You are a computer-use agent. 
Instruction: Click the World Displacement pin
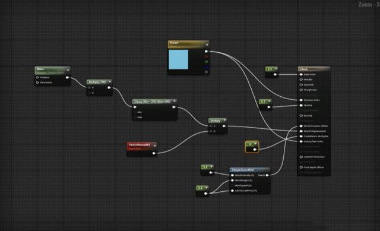tap(301, 131)
